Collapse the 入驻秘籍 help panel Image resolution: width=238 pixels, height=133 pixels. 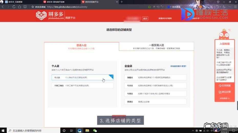pos(225,98)
